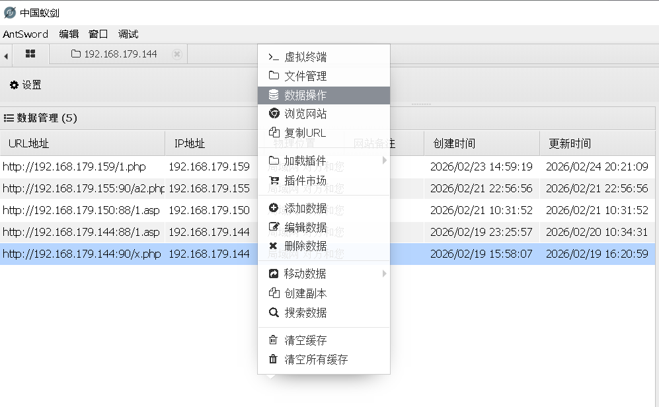Image resolution: width=659 pixels, height=407 pixels.
Task: Expand the 加载插件 submenu arrow
Action: pyautogui.click(x=384, y=161)
